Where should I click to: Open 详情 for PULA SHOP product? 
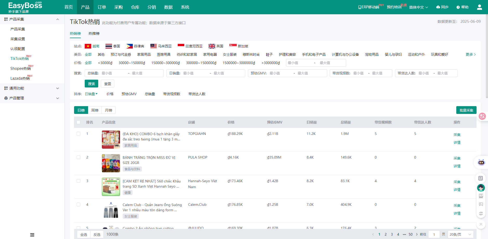(457, 166)
